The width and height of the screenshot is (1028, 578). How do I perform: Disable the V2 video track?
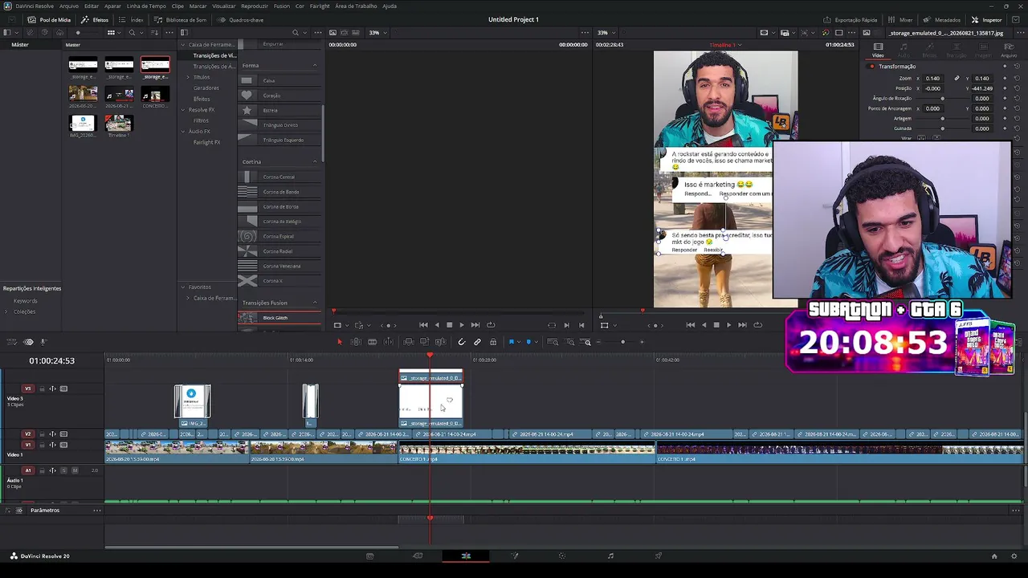click(x=63, y=434)
